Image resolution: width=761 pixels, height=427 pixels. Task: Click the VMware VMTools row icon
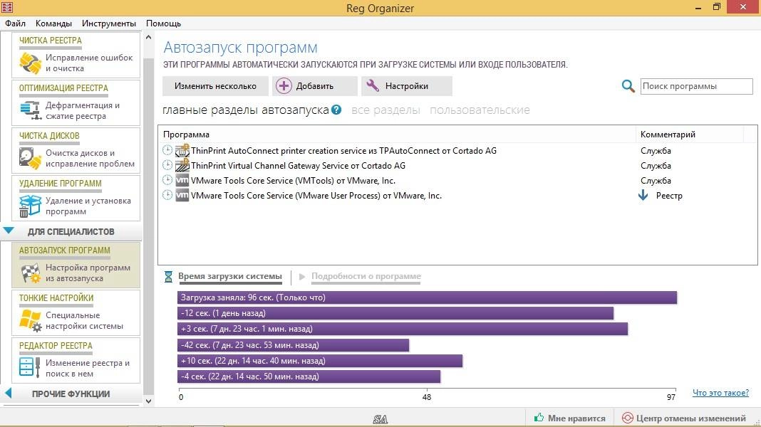(x=182, y=180)
